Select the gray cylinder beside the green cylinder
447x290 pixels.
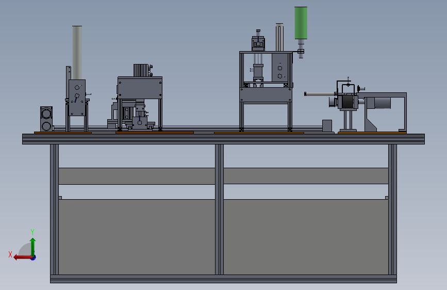(279, 37)
